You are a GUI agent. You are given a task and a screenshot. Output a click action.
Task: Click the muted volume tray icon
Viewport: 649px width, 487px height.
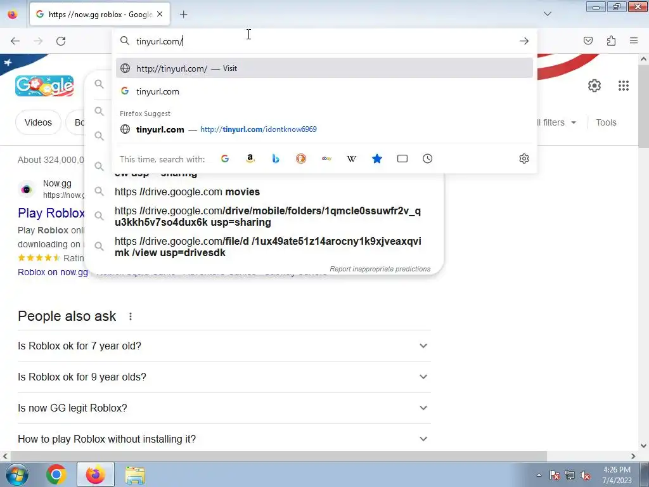pos(585,475)
